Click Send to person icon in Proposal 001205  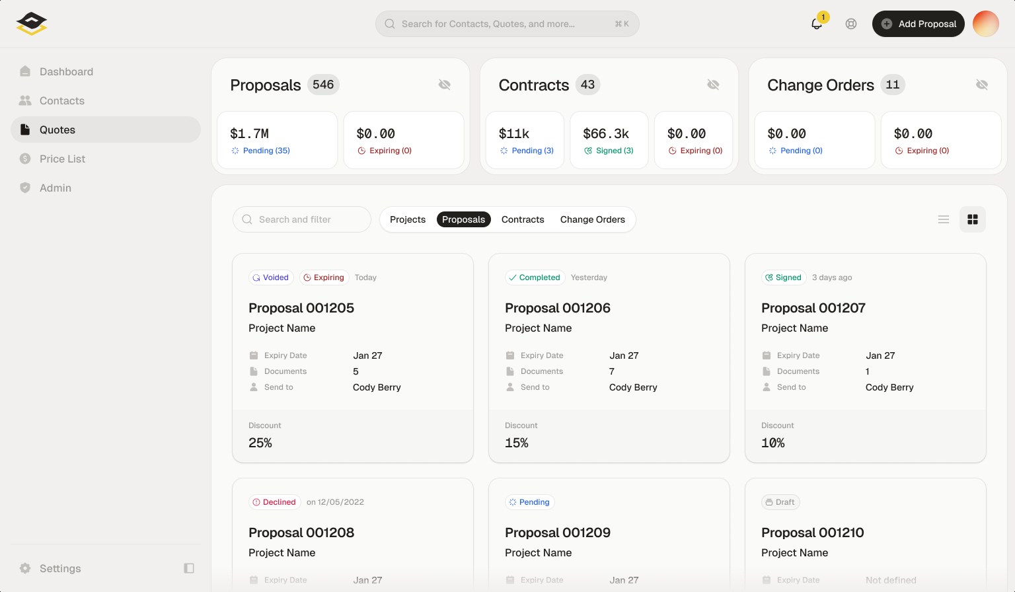click(x=254, y=387)
